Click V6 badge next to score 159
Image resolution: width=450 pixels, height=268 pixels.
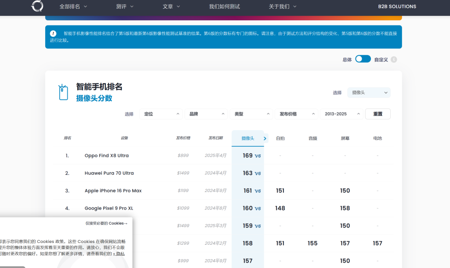pos(258,226)
